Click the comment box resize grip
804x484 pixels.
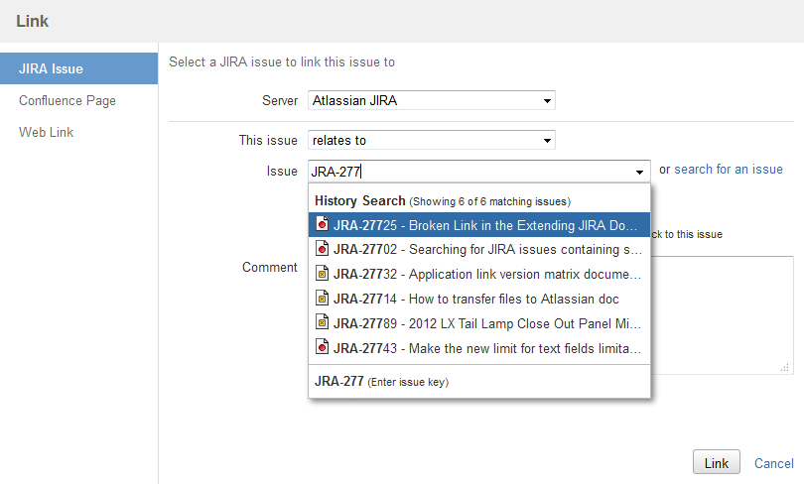click(785, 368)
